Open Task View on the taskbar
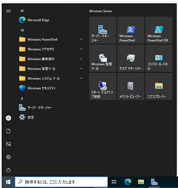The height and width of the screenshot is (188, 178). point(114,182)
